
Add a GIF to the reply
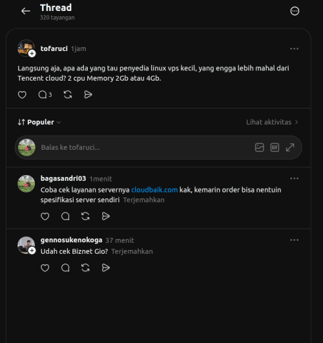tap(275, 147)
